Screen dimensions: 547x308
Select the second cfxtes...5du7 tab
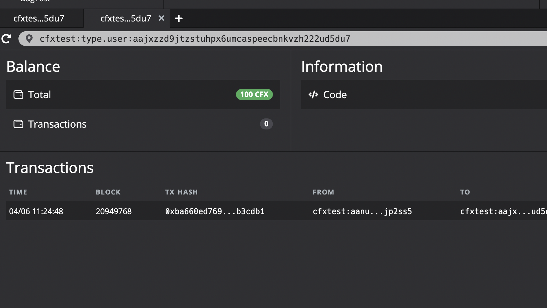click(126, 18)
